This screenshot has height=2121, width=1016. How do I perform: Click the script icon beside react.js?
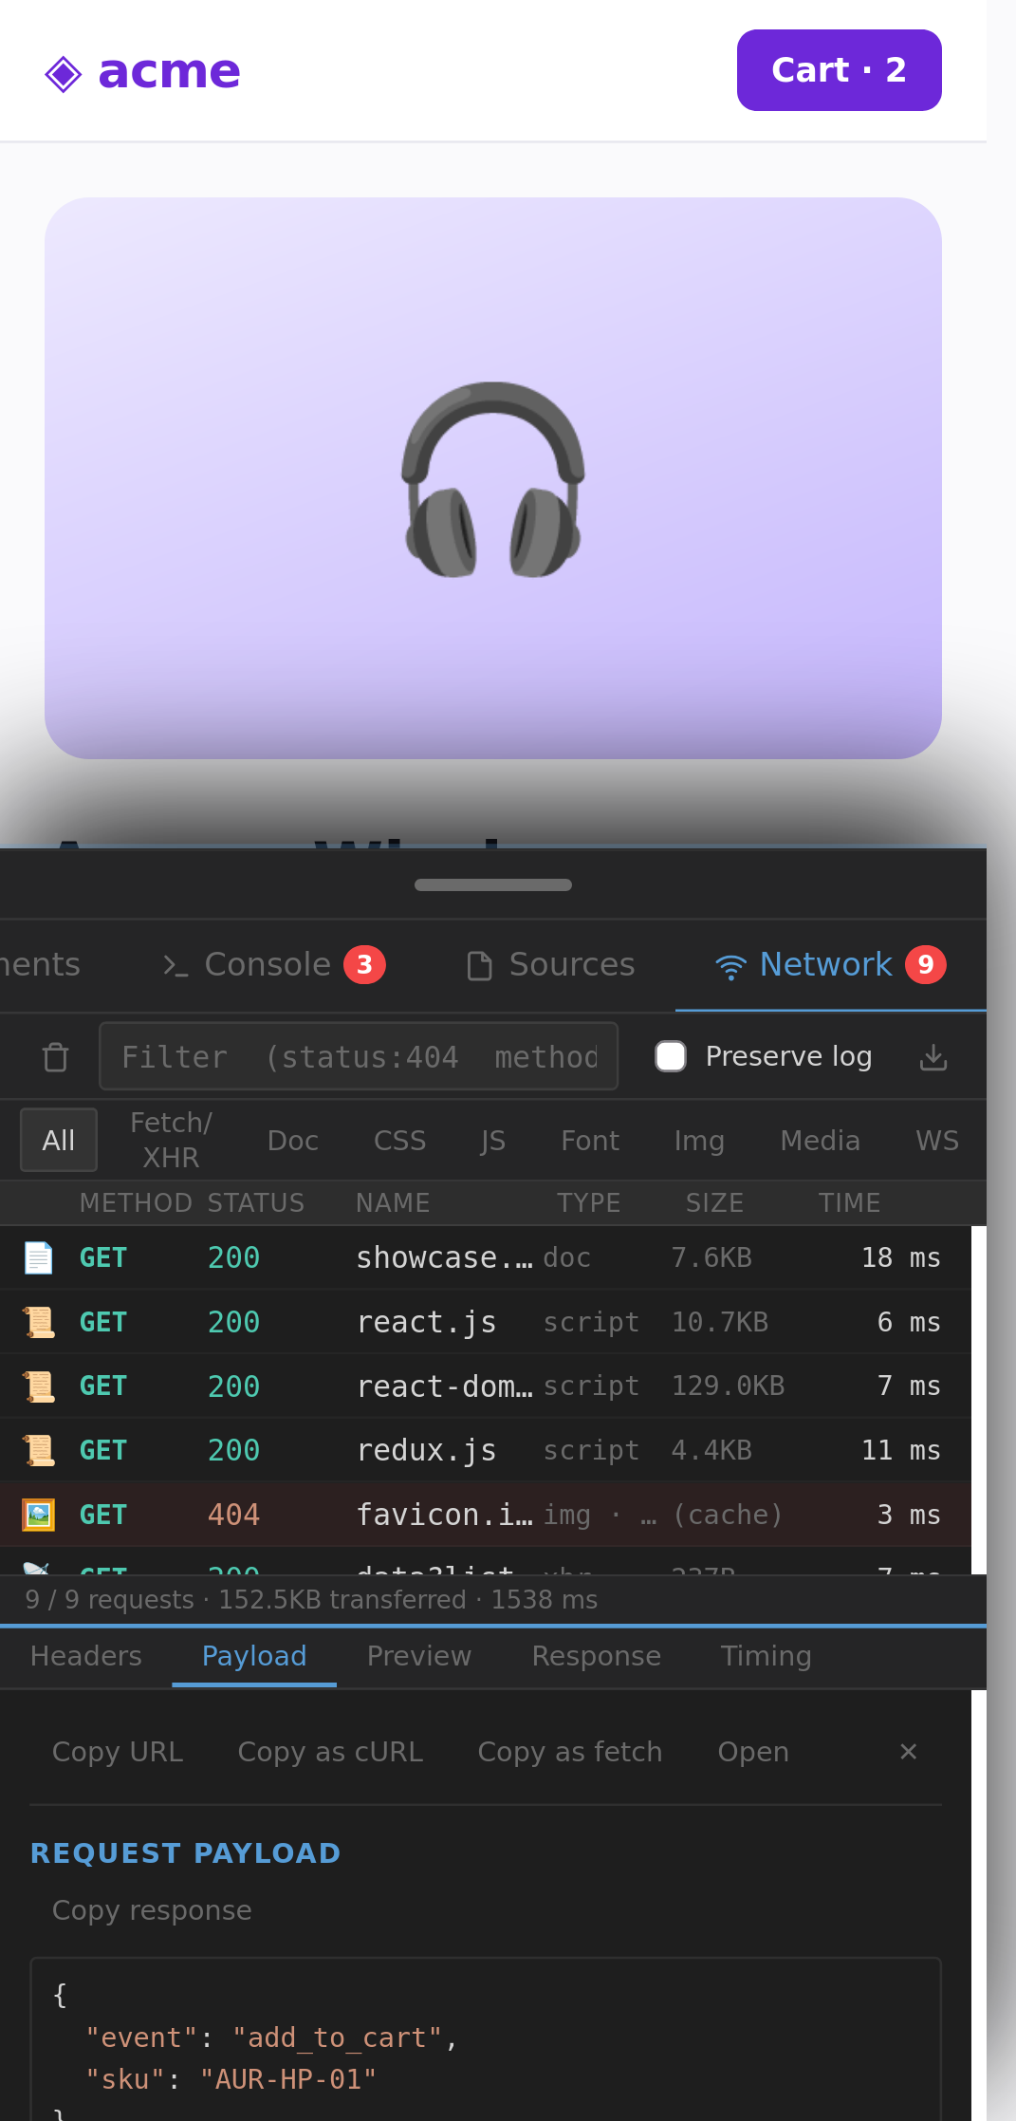38,1322
